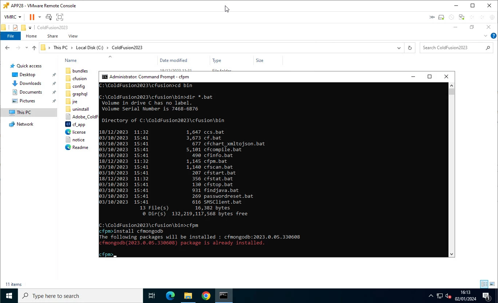This screenshot has width=498, height=303.
Task: Show hidden system tray icons
Action: [431, 296]
